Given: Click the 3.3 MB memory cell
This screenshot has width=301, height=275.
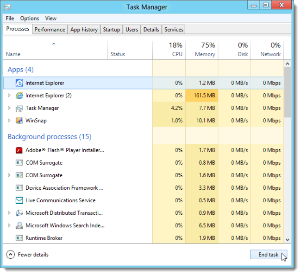Looking at the screenshot, I should tap(202, 188).
